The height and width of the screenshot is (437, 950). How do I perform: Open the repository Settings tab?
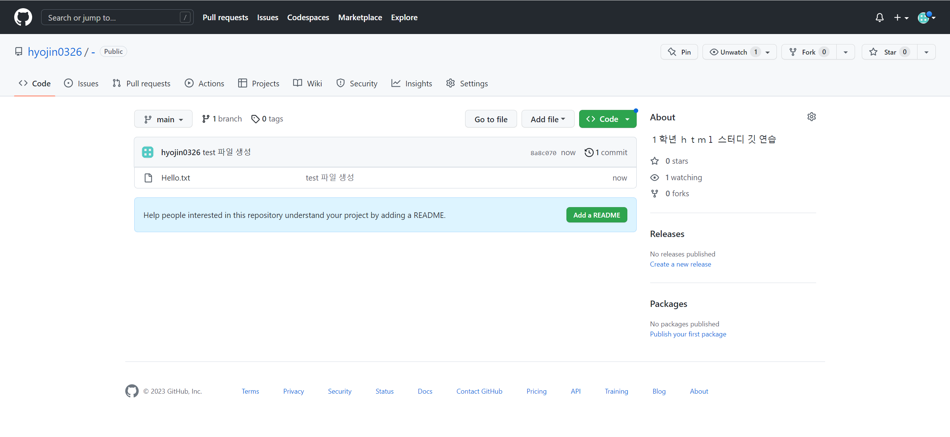point(467,83)
